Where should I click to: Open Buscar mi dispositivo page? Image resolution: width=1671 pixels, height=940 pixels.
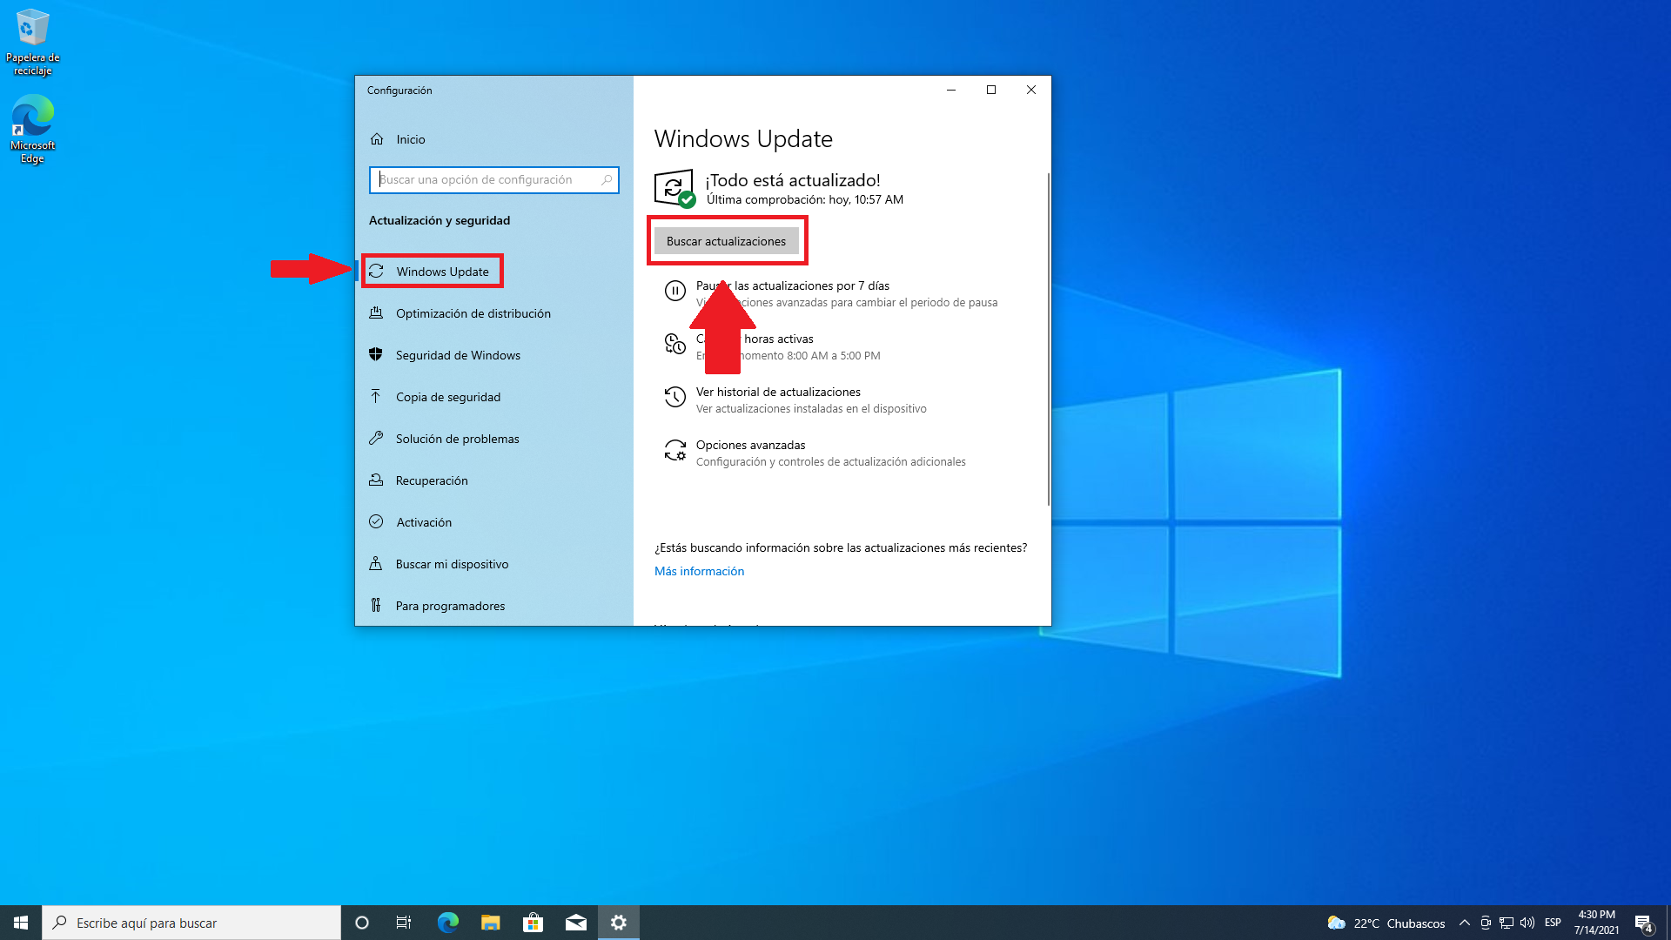click(x=451, y=564)
